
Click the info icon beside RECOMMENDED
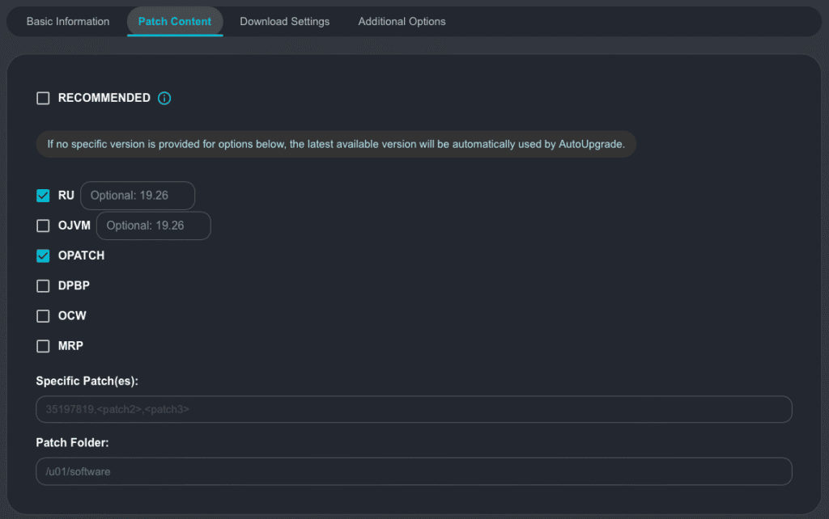pos(164,99)
